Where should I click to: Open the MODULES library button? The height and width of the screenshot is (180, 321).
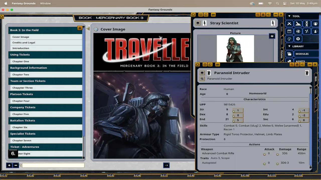(x=302, y=54)
